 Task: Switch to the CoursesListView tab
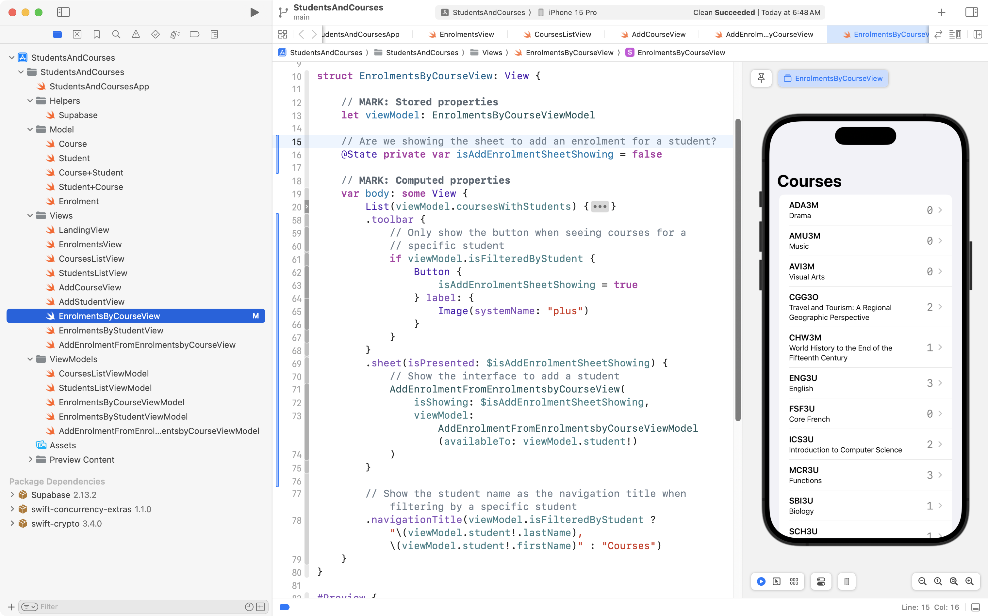click(x=562, y=34)
